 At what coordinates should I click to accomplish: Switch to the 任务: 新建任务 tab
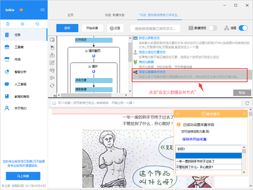click(115, 15)
